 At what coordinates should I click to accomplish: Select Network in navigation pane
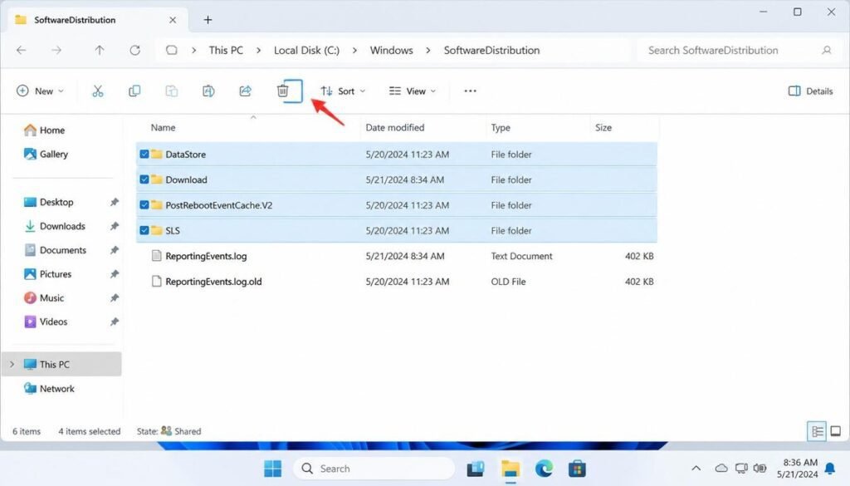coord(49,388)
